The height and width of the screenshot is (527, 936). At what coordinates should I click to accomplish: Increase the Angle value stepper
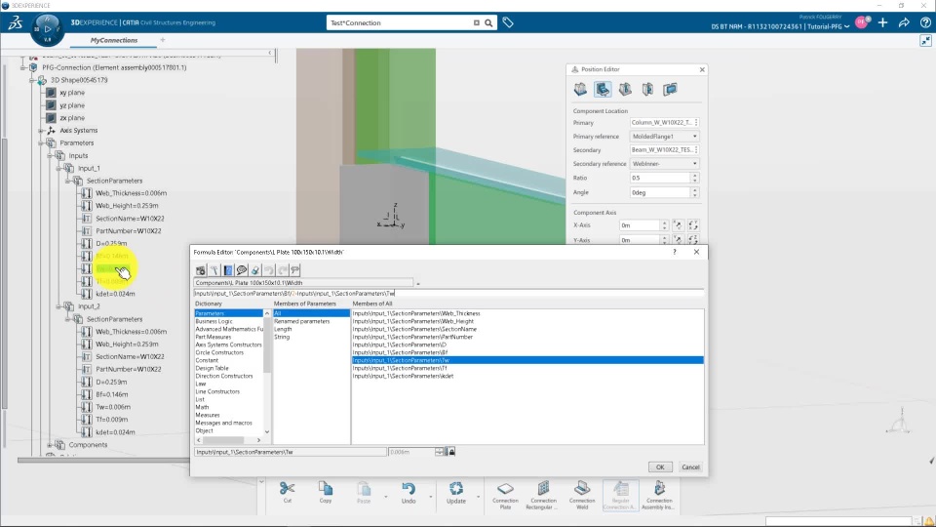coord(694,190)
